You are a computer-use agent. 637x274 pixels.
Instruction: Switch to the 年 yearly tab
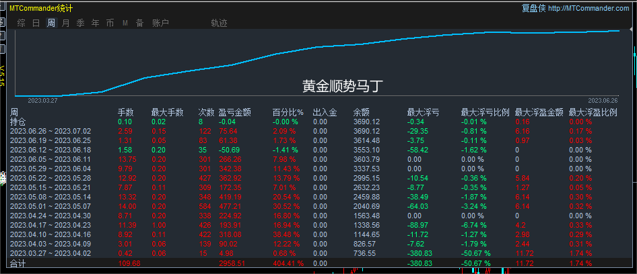pyautogui.click(x=96, y=23)
